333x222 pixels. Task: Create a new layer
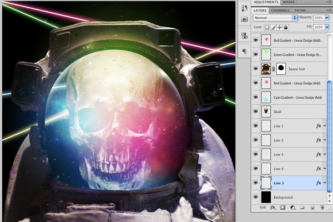[312, 208]
